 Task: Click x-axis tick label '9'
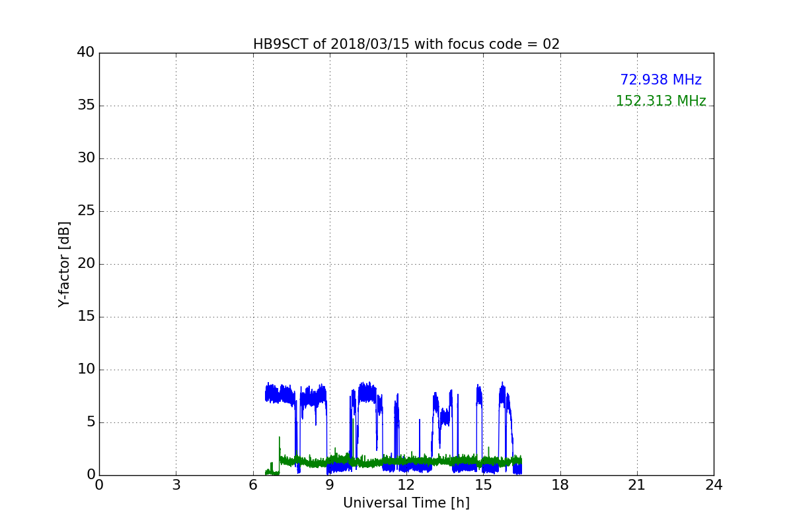tap(330, 485)
